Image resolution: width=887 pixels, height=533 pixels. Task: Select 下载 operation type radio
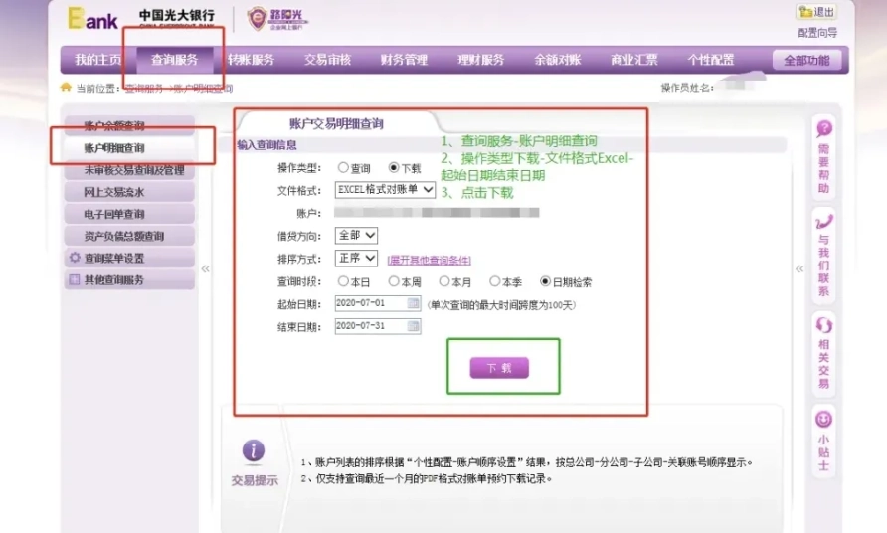pyautogui.click(x=394, y=167)
